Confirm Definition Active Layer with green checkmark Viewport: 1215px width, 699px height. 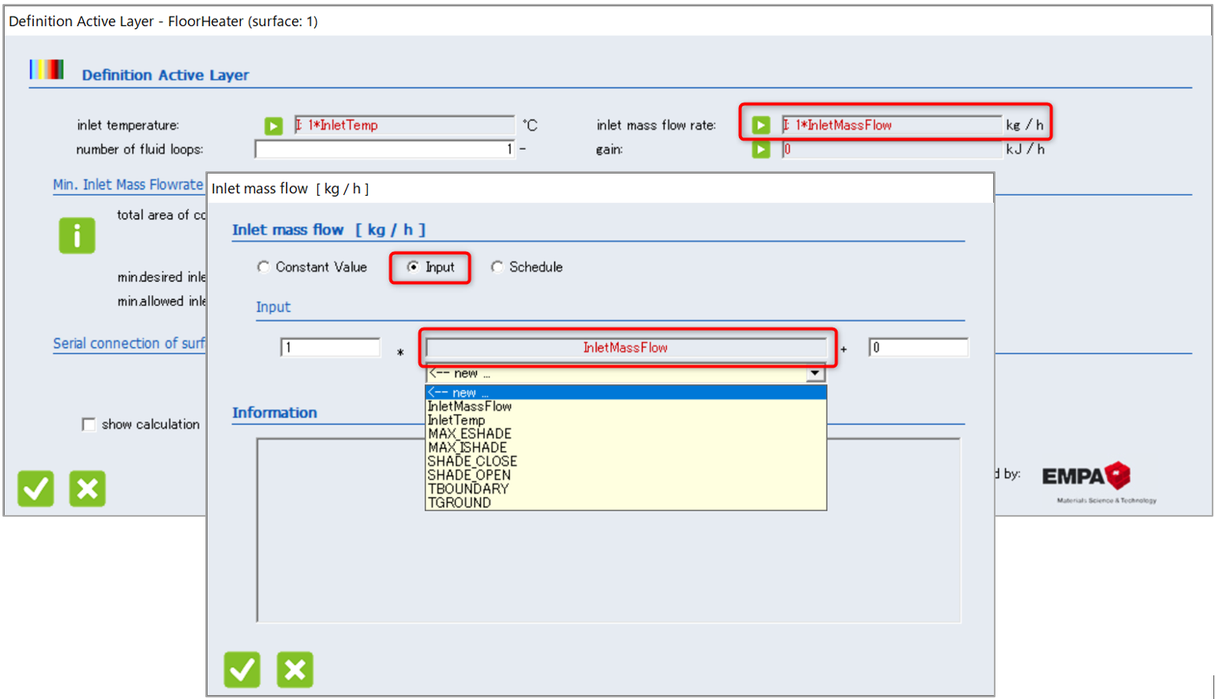tap(36, 488)
